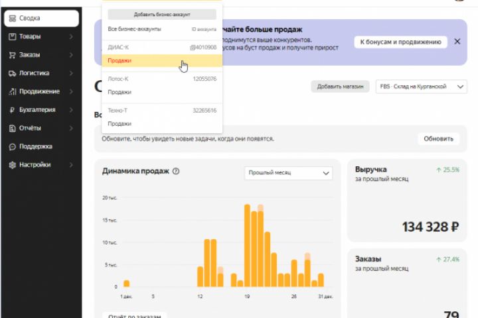Screen dimensions: 478x318
Task: Click the Добавить бизнес-аккаунт button
Action: point(162,15)
